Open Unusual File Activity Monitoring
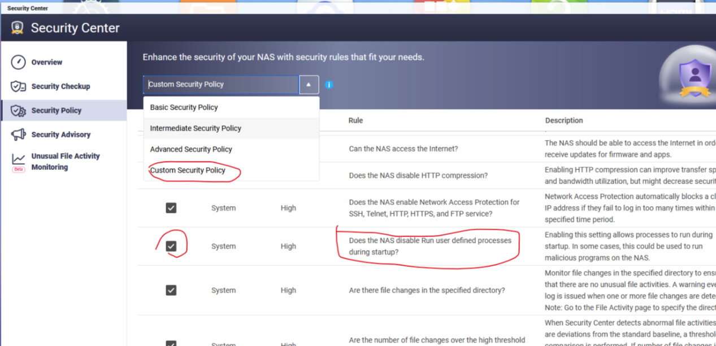This screenshot has width=716, height=346. pyautogui.click(x=66, y=161)
